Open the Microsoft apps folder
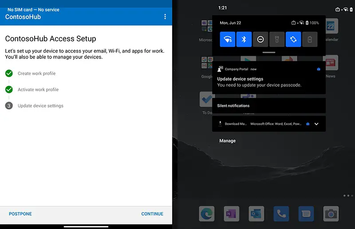The width and height of the screenshot is (355, 229). [x=207, y=26]
